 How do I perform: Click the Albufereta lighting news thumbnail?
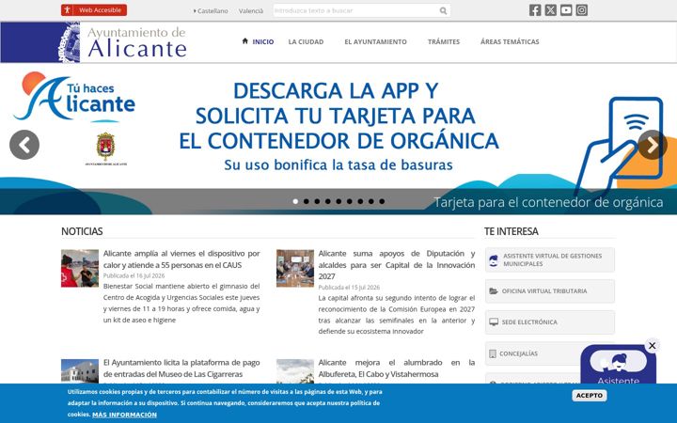click(x=295, y=371)
